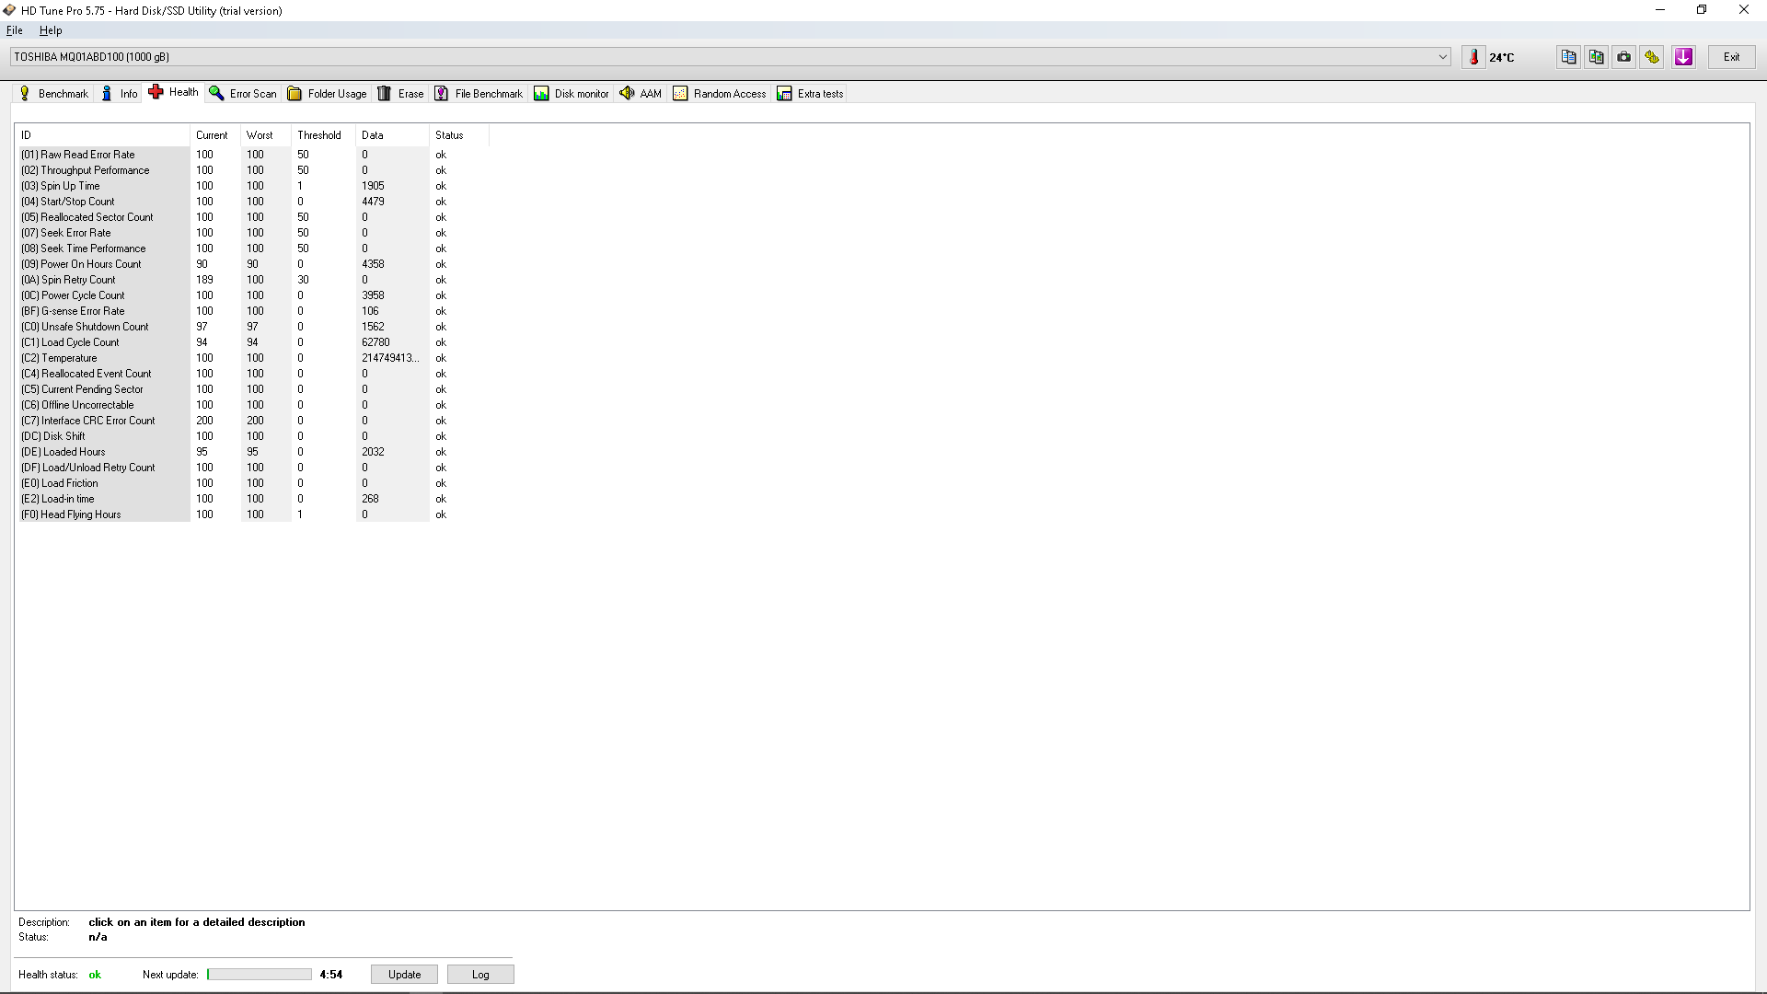Click the Update button
1767x994 pixels.
[404, 975]
